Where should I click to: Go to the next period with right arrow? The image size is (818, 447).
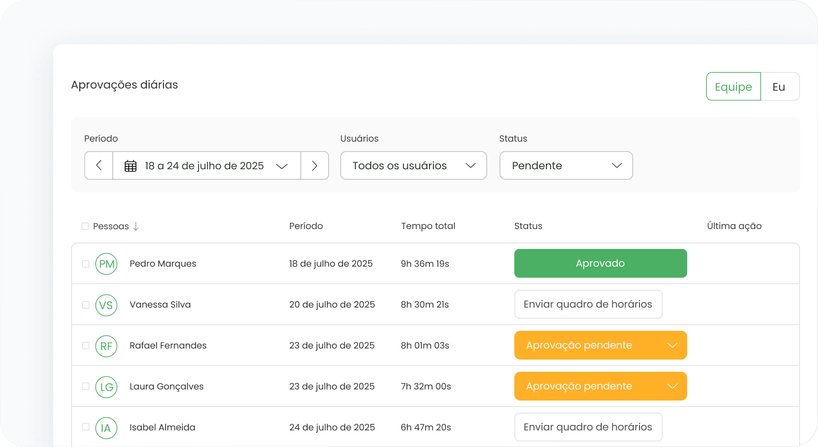tap(314, 165)
